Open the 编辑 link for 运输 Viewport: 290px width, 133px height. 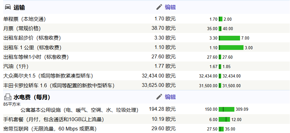coord(170,7)
